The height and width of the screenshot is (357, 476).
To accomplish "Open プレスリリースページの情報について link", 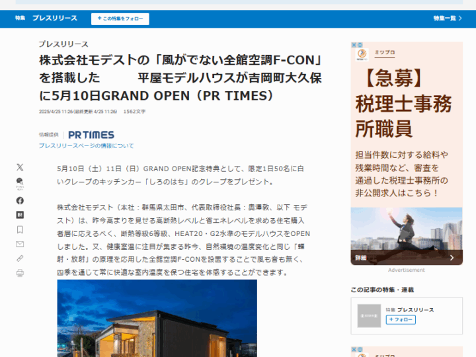I will click(x=86, y=146).
